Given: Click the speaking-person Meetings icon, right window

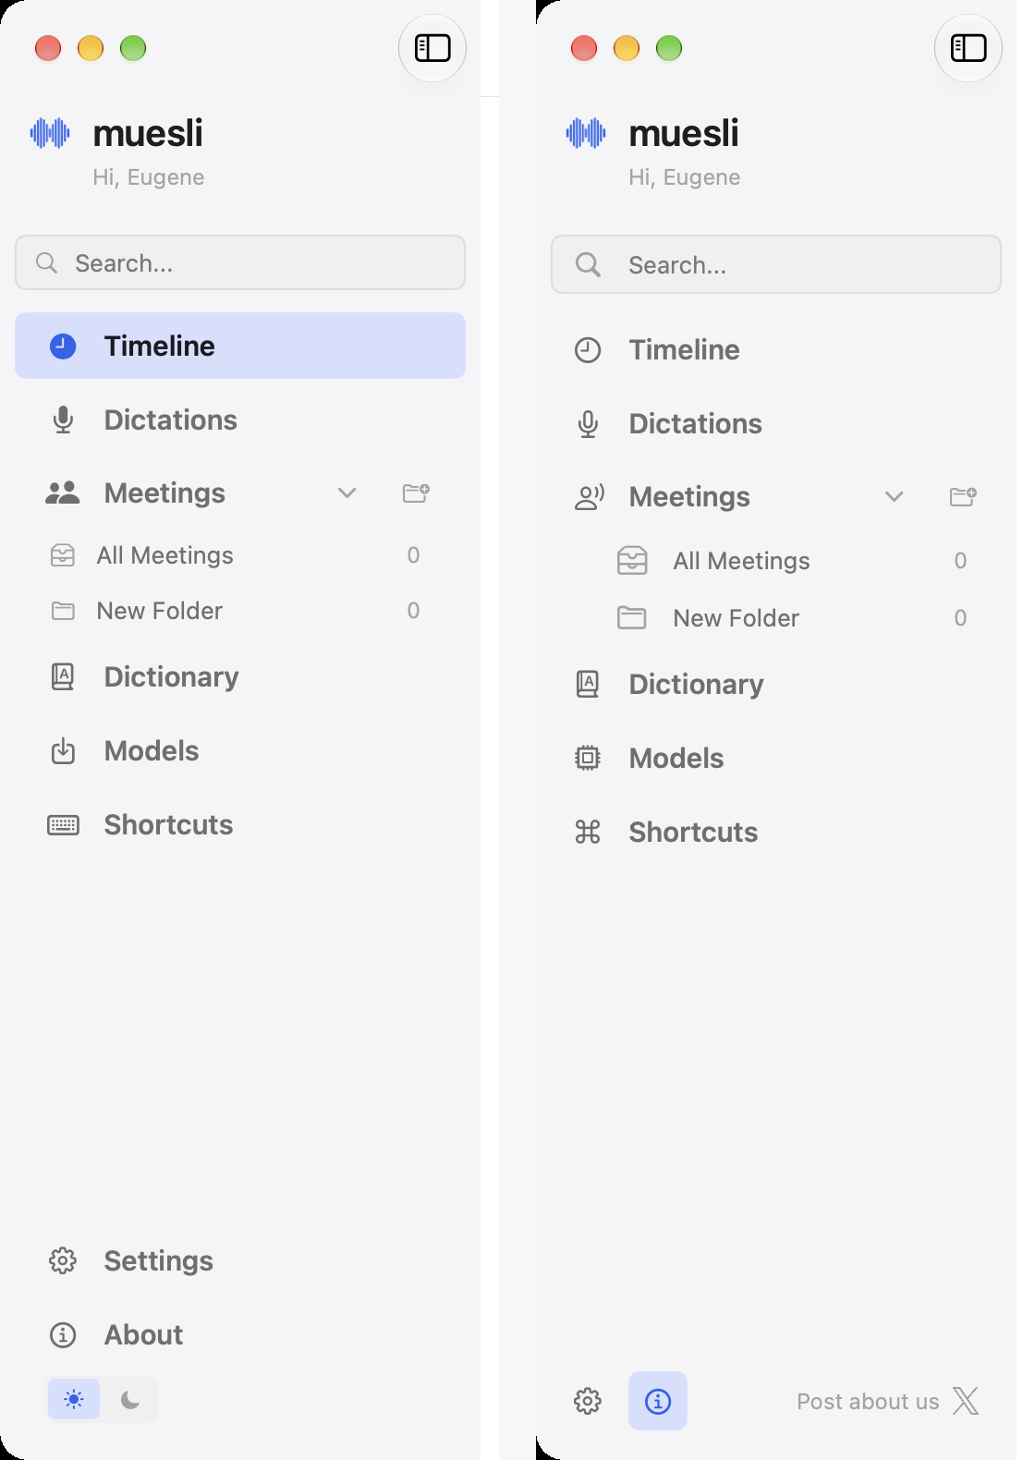Looking at the screenshot, I should pos(590,497).
